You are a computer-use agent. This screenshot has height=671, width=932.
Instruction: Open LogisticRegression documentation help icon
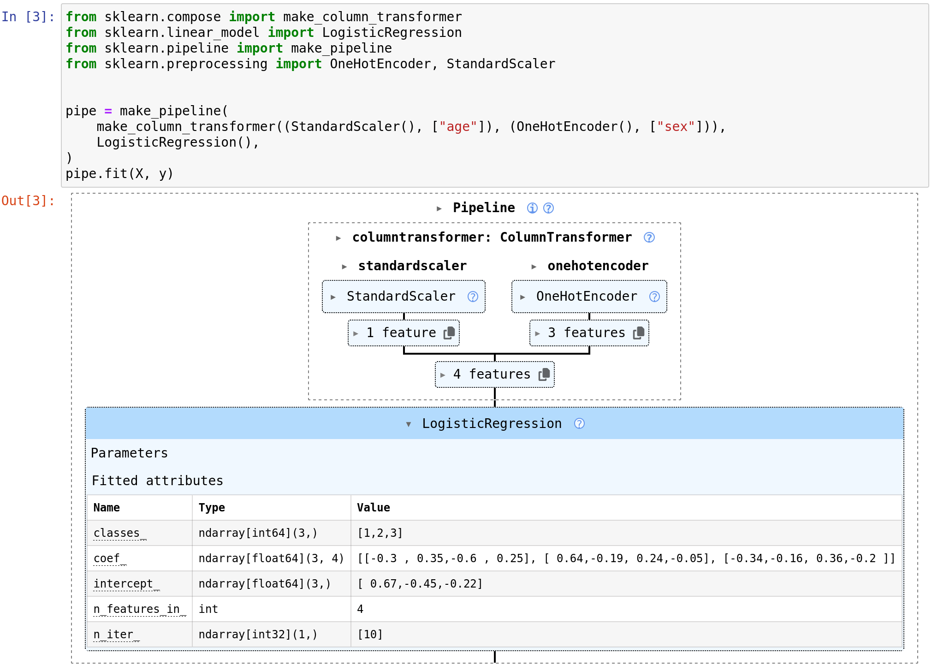579,423
